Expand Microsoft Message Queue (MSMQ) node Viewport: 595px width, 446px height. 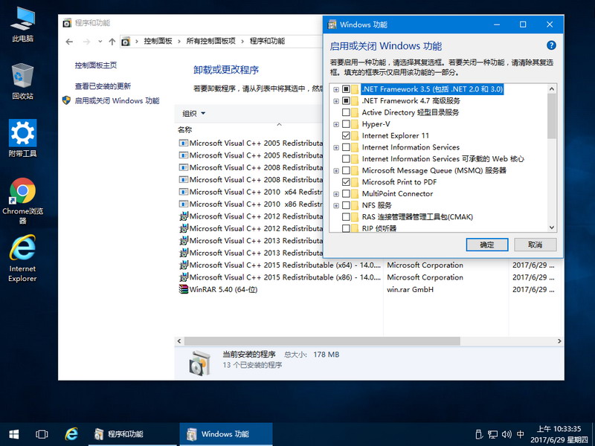pyautogui.click(x=336, y=171)
